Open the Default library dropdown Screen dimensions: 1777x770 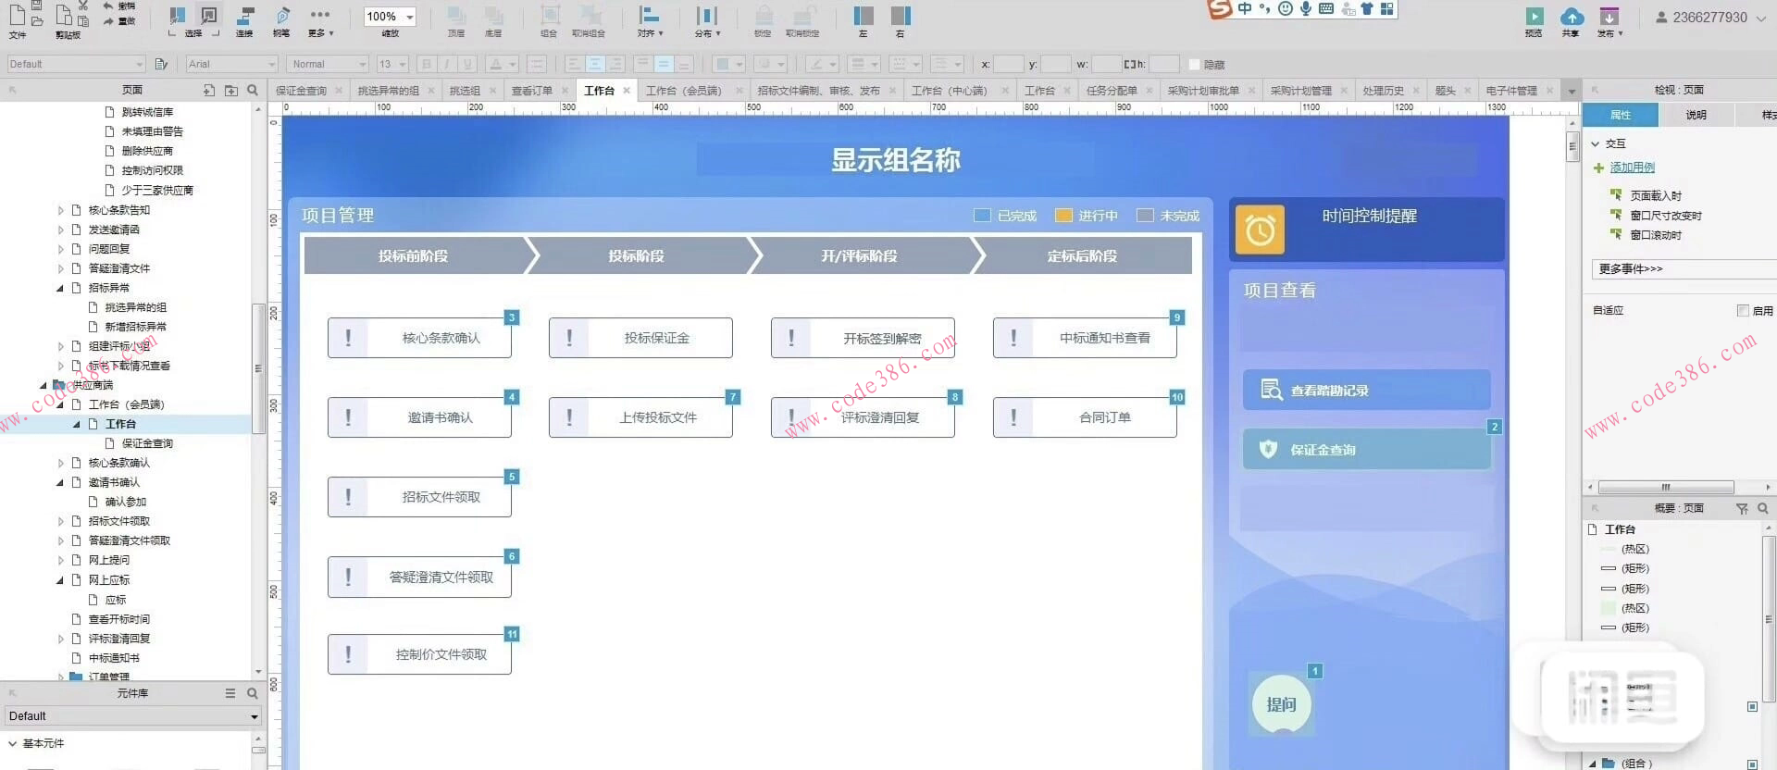pyautogui.click(x=133, y=716)
